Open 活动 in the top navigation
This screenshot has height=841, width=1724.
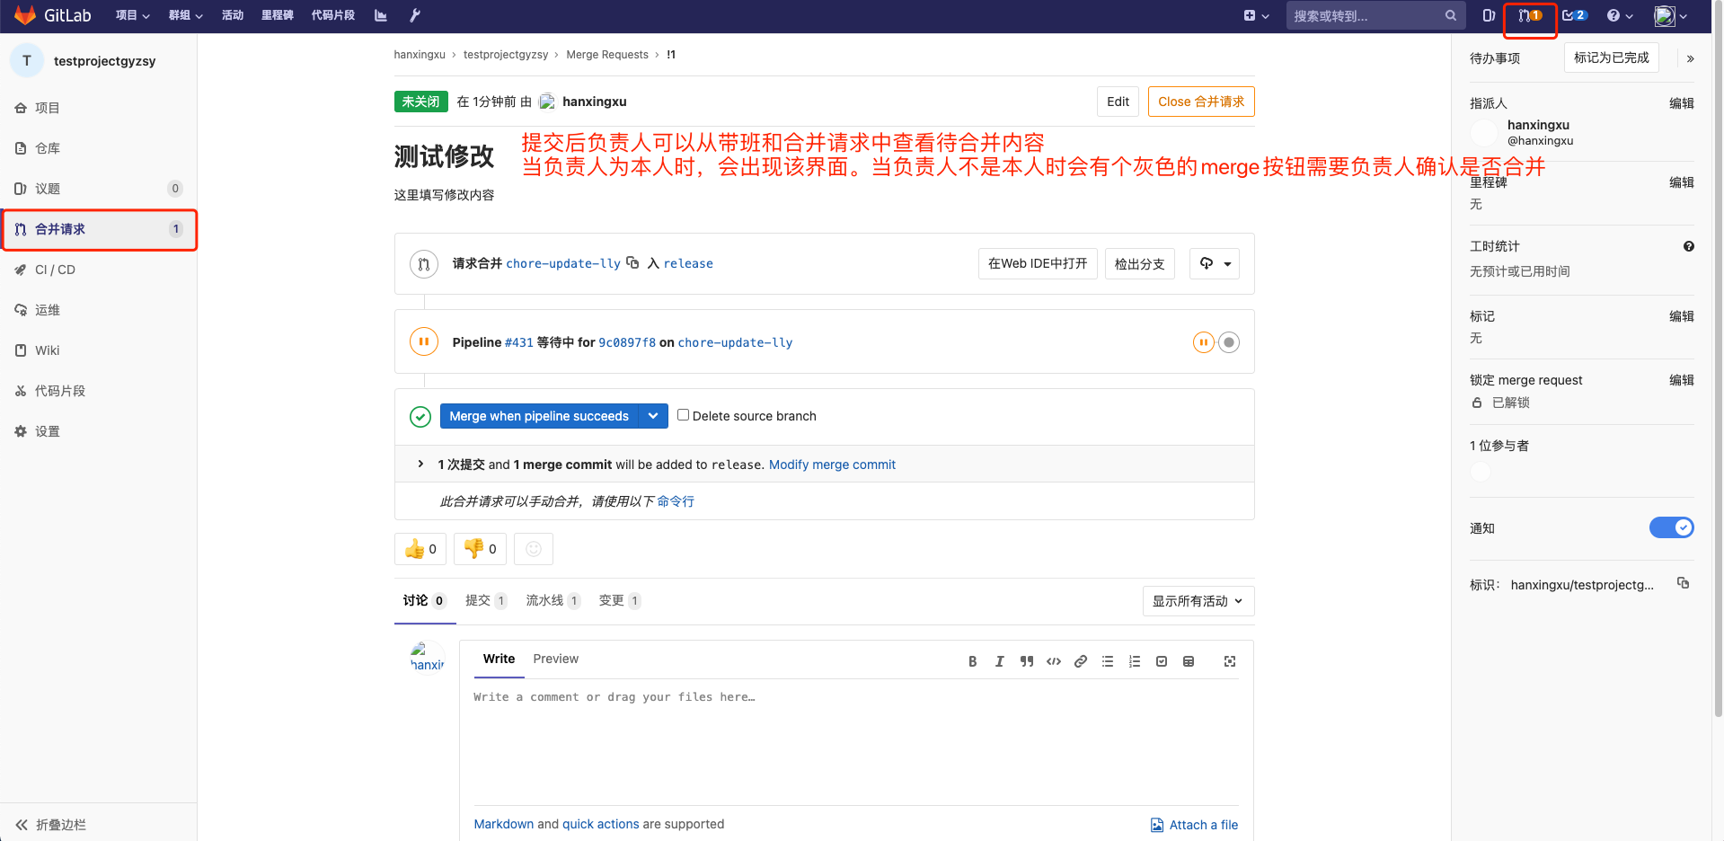click(x=233, y=15)
